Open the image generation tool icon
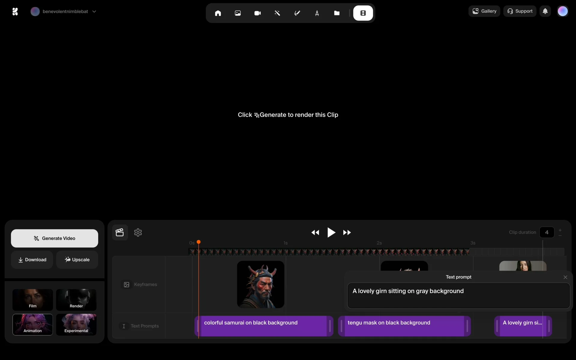The height and width of the screenshot is (360, 576). pyautogui.click(x=238, y=13)
